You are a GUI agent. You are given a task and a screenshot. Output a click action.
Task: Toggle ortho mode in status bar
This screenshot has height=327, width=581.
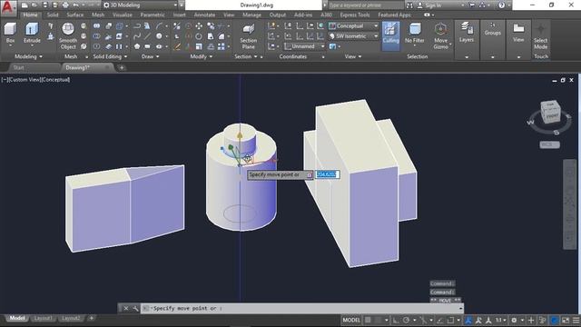[396, 320]
